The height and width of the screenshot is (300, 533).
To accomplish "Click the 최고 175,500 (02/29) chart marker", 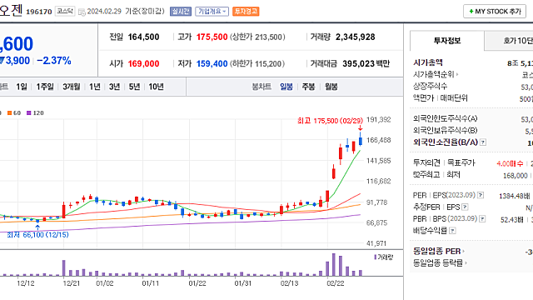I will click(x=330, y=121).
